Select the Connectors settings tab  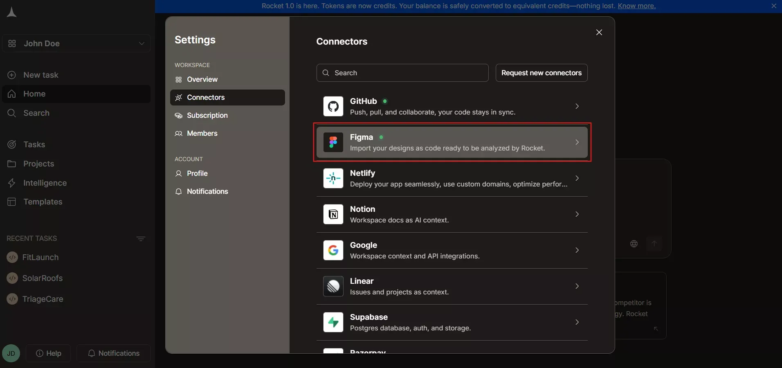point(227,97)
